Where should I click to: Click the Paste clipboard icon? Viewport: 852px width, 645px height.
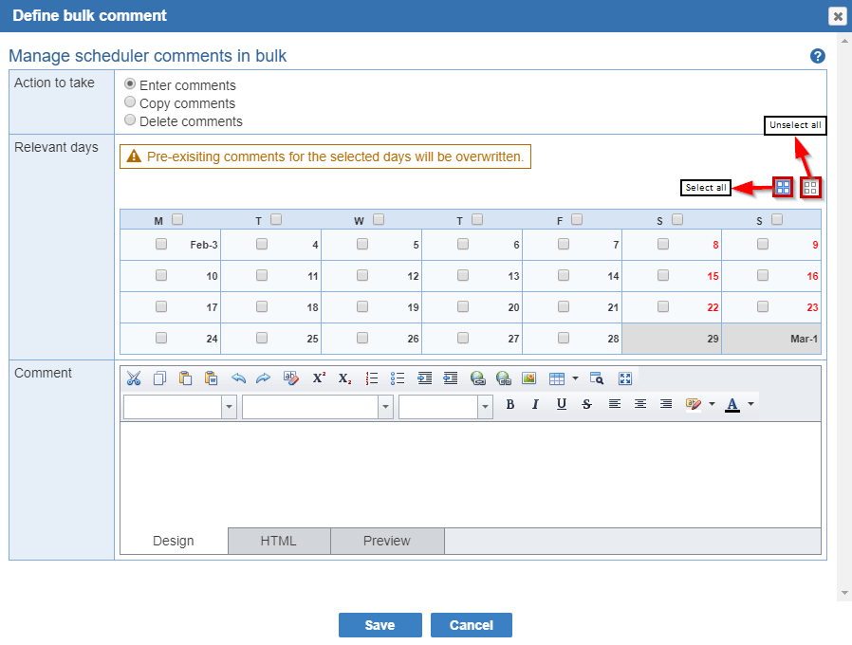[x=185, y=378]
